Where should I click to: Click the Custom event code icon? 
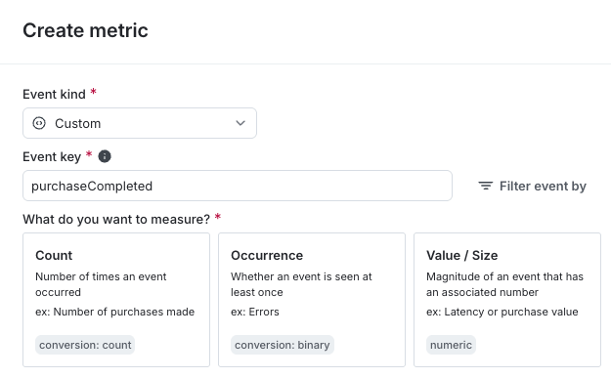(39, 123)
